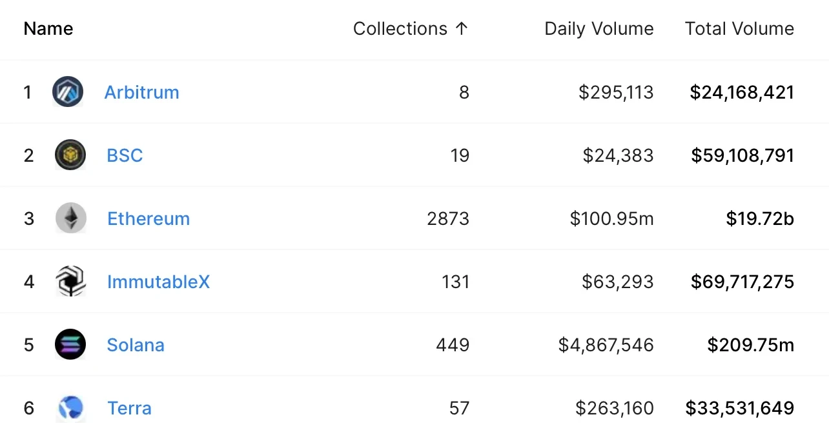Sort by the Total Volume header

pyautogui.click(x=739, y=29)
